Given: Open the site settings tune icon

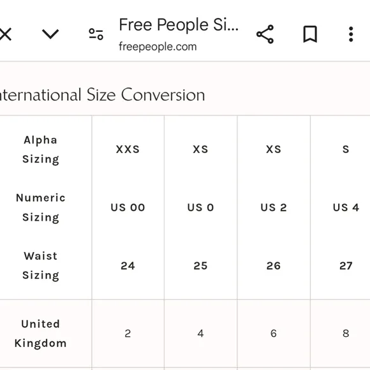Looking at the screenshot, I should tap(96, 34).
